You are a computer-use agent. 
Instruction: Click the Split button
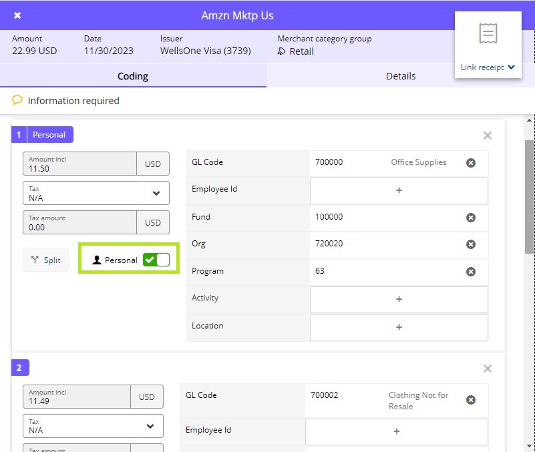pos(45,260)
